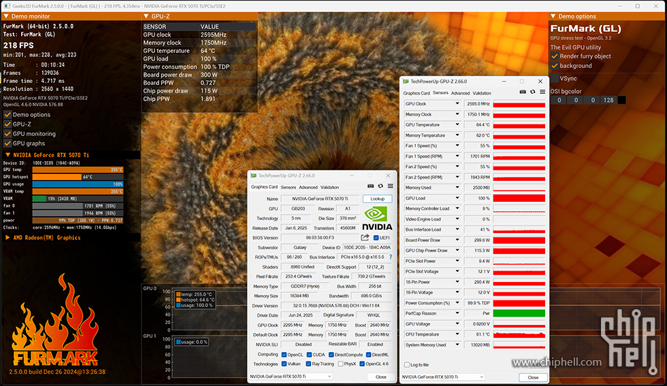Click the OSI bgcolor value 128 field
Viewport: 667px width, 386px height.
pyautogui.click(x=608, y=100)
